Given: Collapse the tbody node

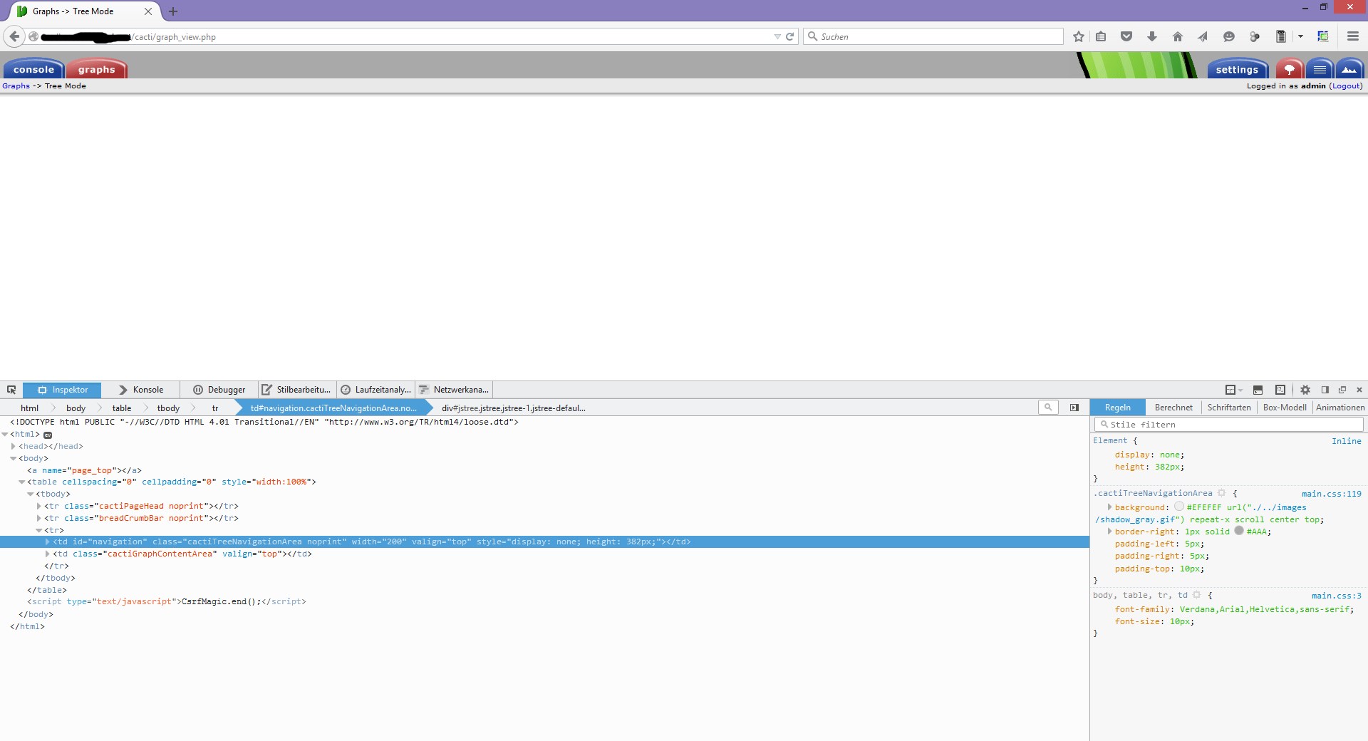Looking at the screenshot, I should (x=31, y=494).
